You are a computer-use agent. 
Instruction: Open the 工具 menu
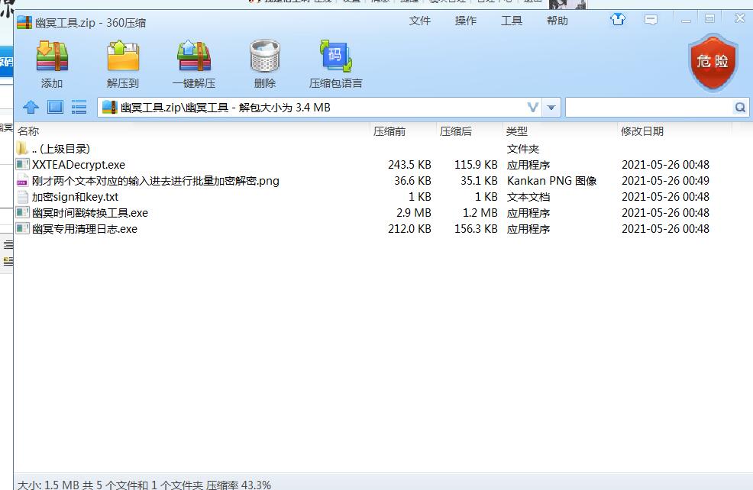512,21
